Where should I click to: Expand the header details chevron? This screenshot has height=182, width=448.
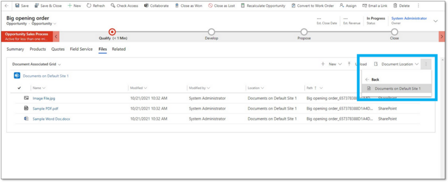tap(436, 21)
